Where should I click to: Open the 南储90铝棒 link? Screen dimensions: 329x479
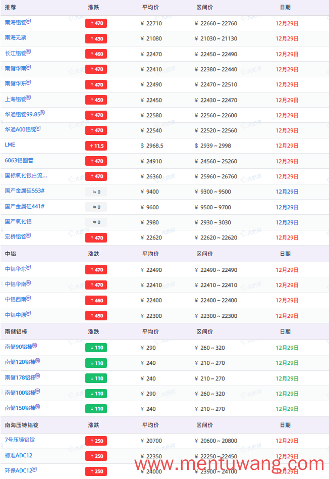19,347
